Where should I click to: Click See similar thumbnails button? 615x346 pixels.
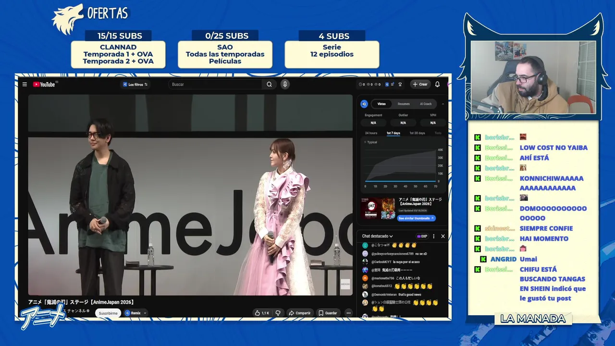(417, 218)
